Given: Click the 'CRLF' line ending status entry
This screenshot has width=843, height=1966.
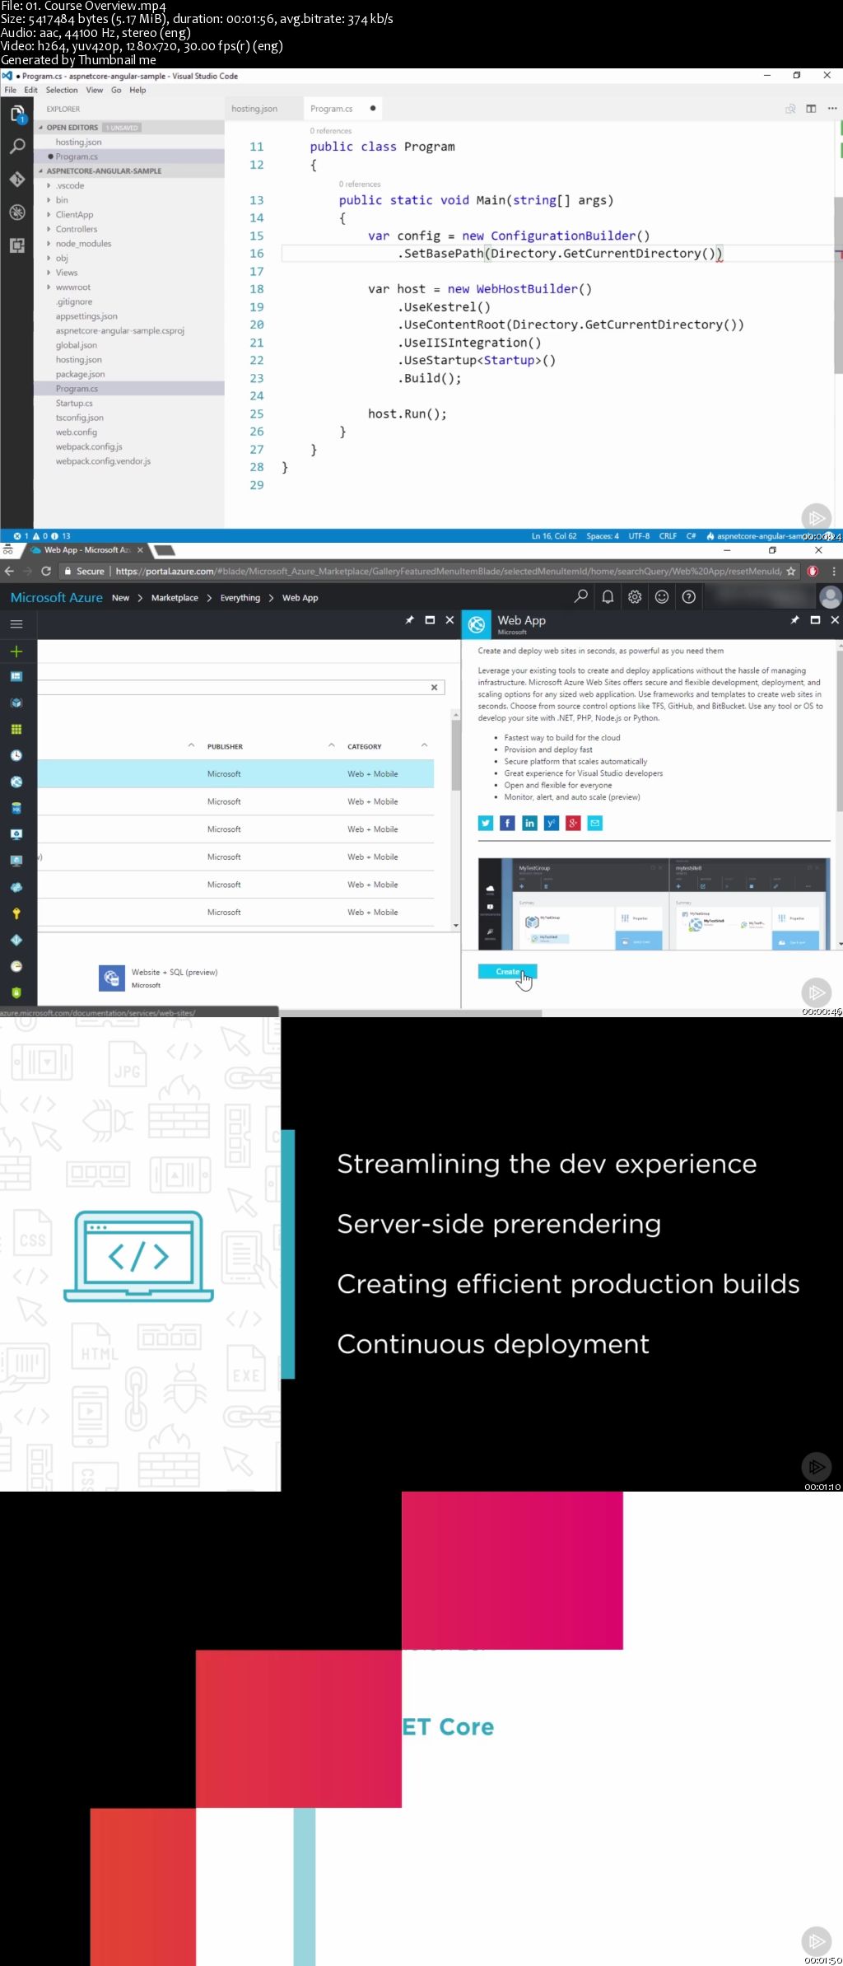Looking at the screenshot, I should click(x=668, y=536).
